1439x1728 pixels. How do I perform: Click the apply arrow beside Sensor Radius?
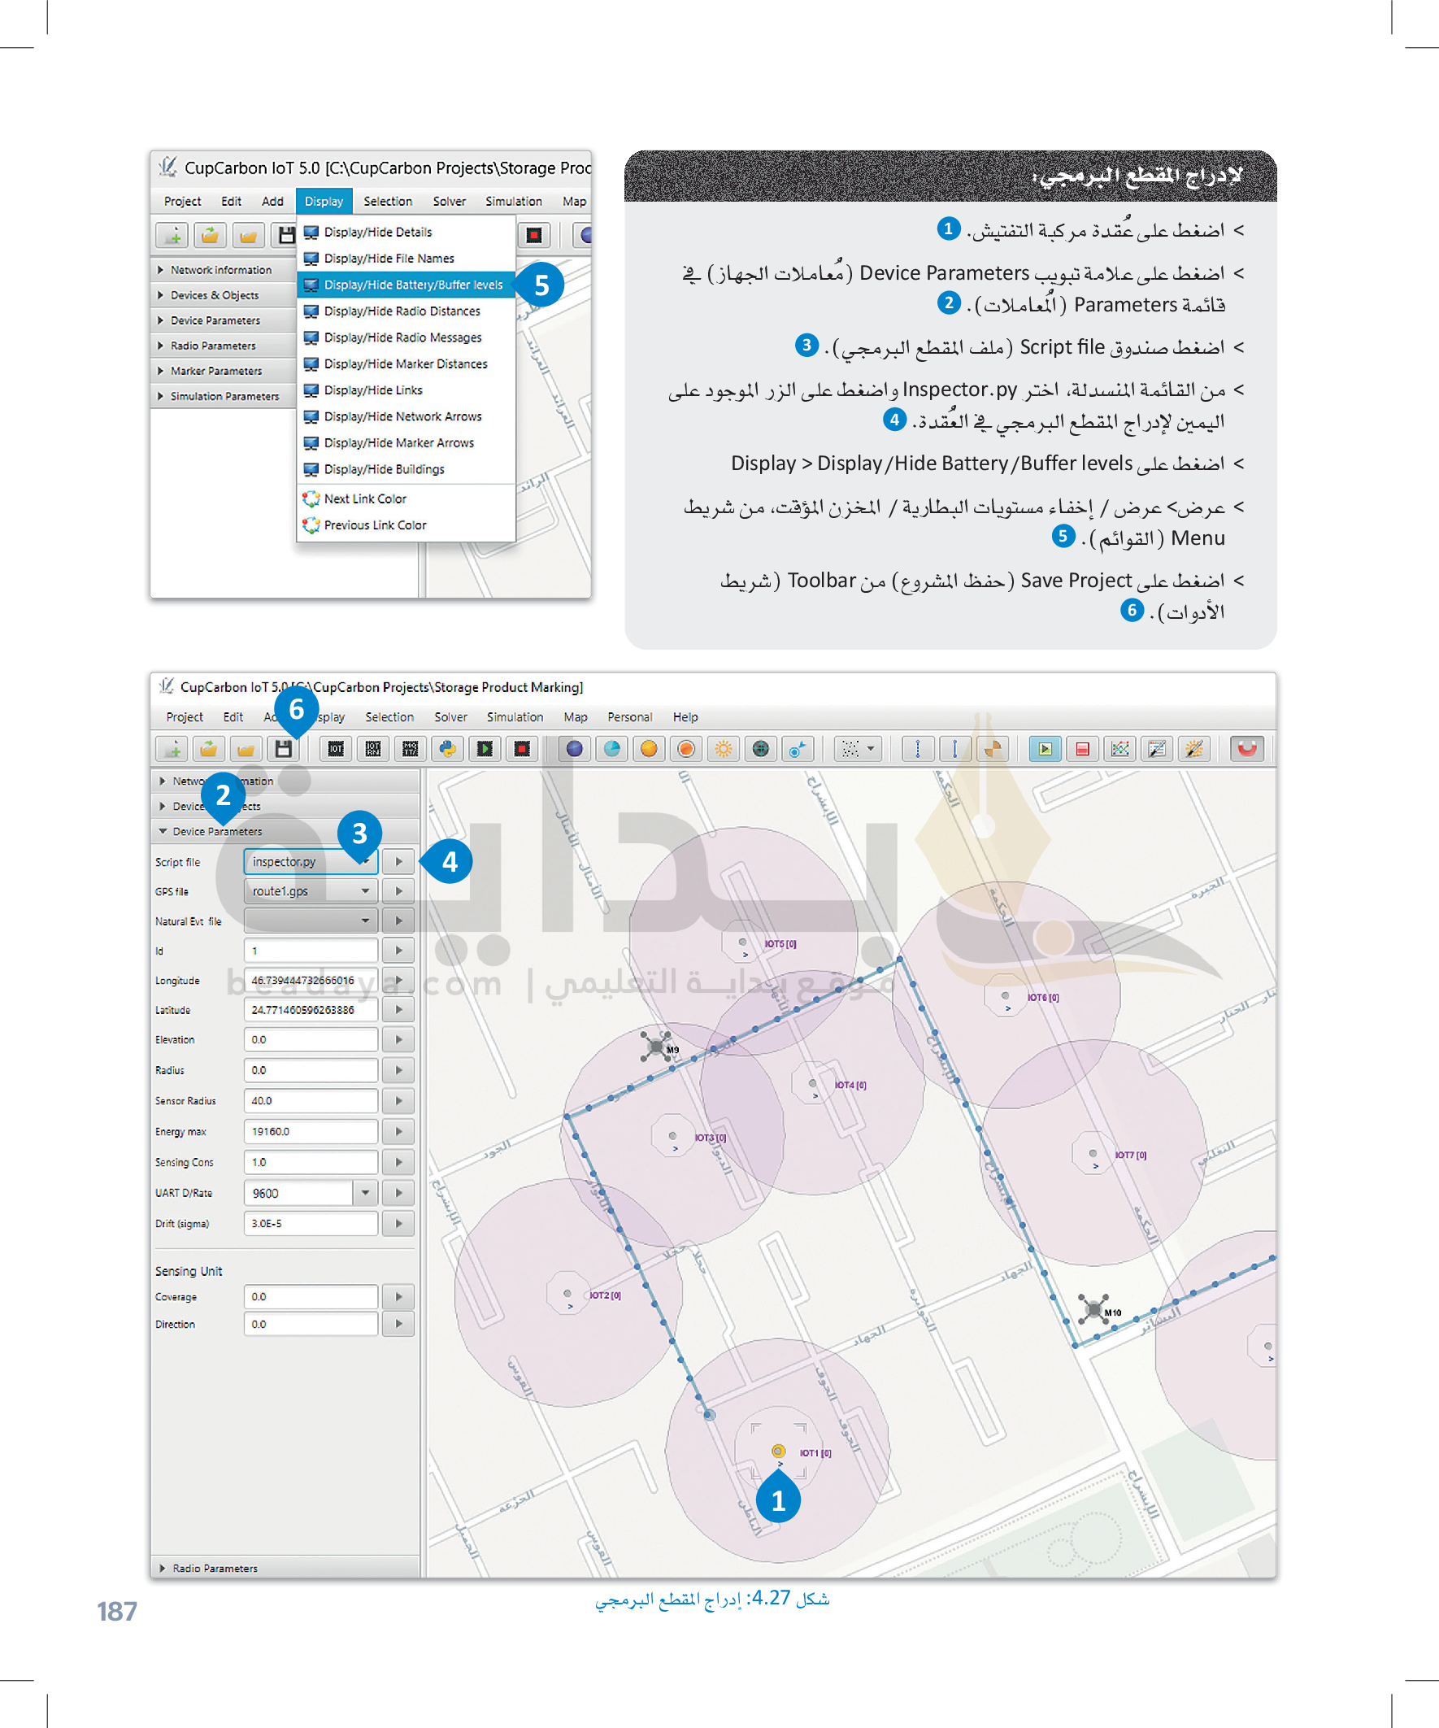click(x=399, y=1101)
